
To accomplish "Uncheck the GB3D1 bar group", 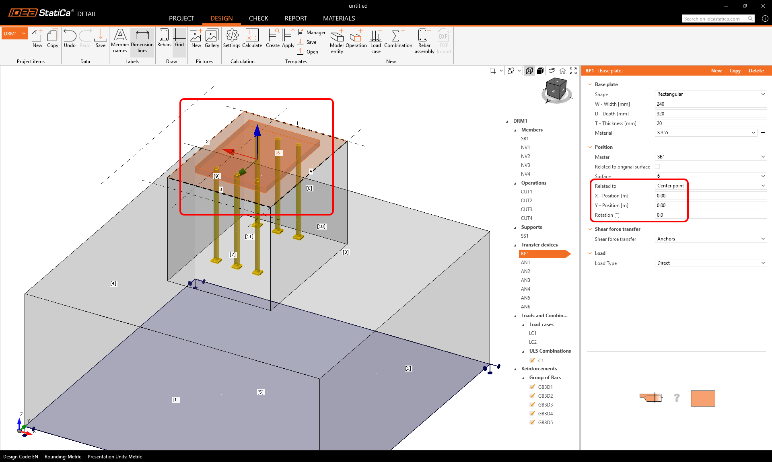I will pos(533,387).
